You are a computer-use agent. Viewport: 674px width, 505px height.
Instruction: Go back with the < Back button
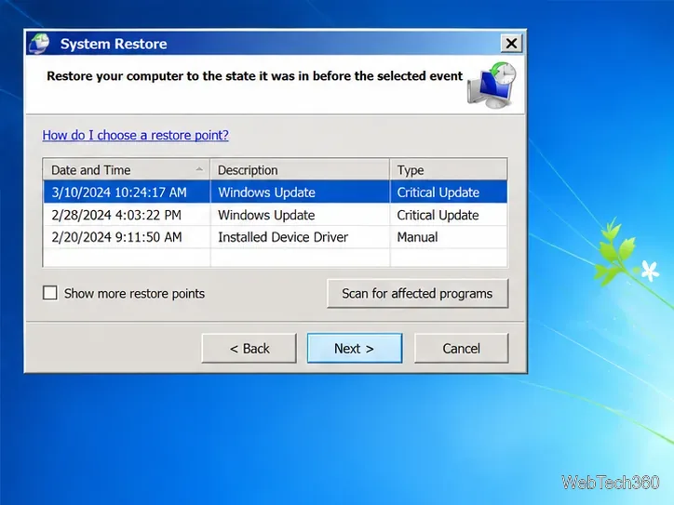[x=249, y=348]
